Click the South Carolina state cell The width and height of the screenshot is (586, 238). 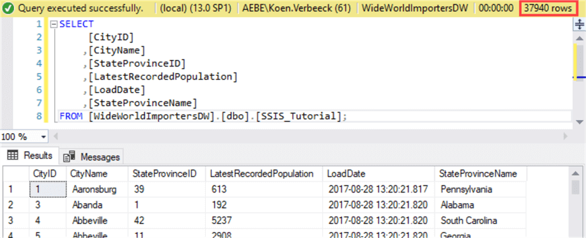[481, 220]
